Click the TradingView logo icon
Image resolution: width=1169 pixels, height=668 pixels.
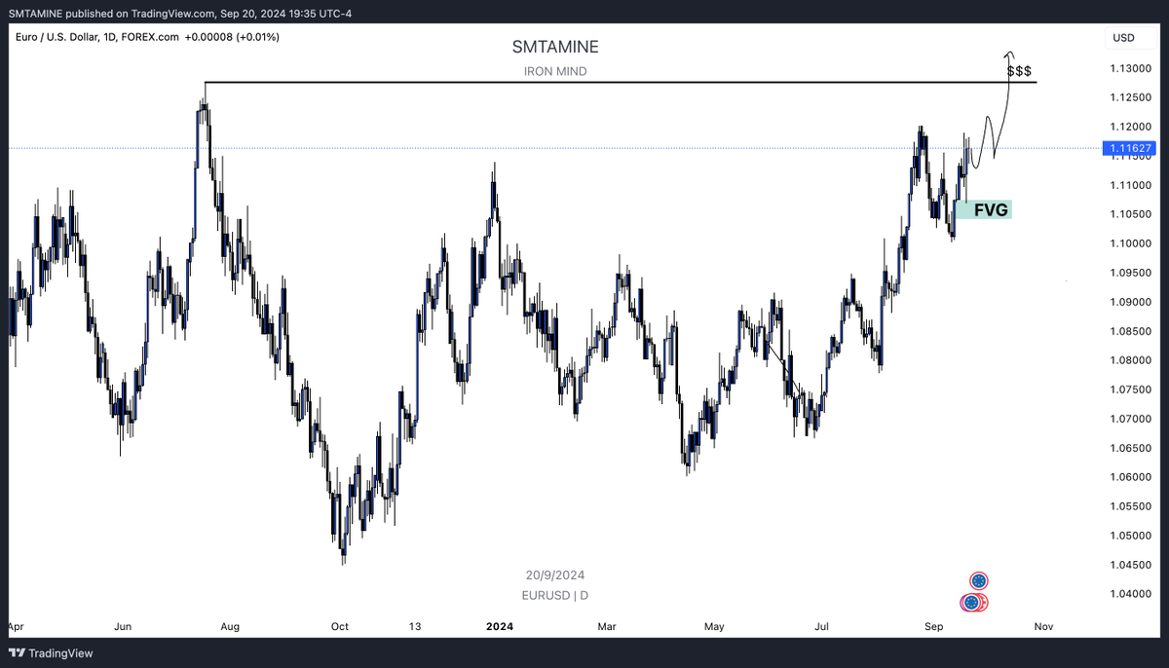[x=16, y=653]
